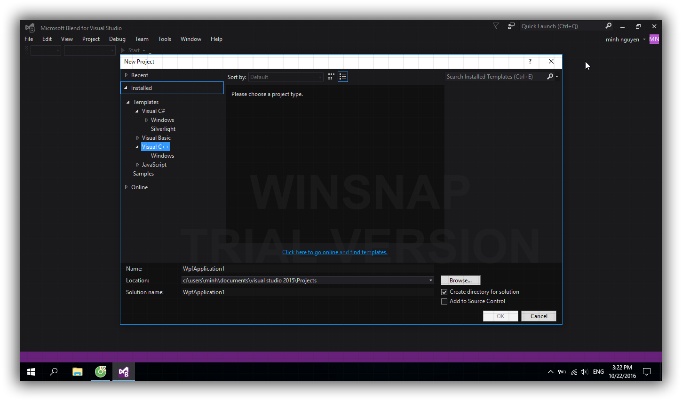Follow the go online and find templates link
This screenshot has width=682, height=401.
[334, 252]
